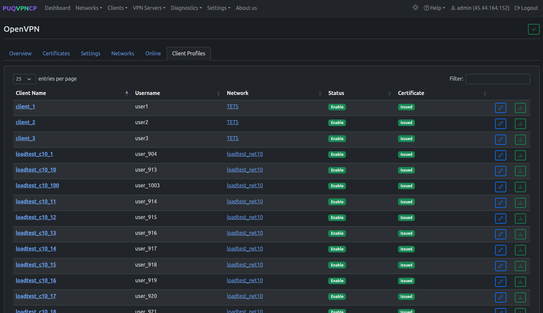The width and height of the screenshot is (543, 313).
Task: Switch to the Online tab
Action: [153, 53]
